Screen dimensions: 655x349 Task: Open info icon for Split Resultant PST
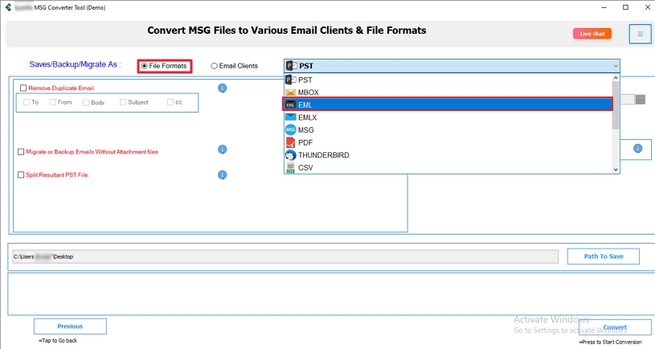223,174
